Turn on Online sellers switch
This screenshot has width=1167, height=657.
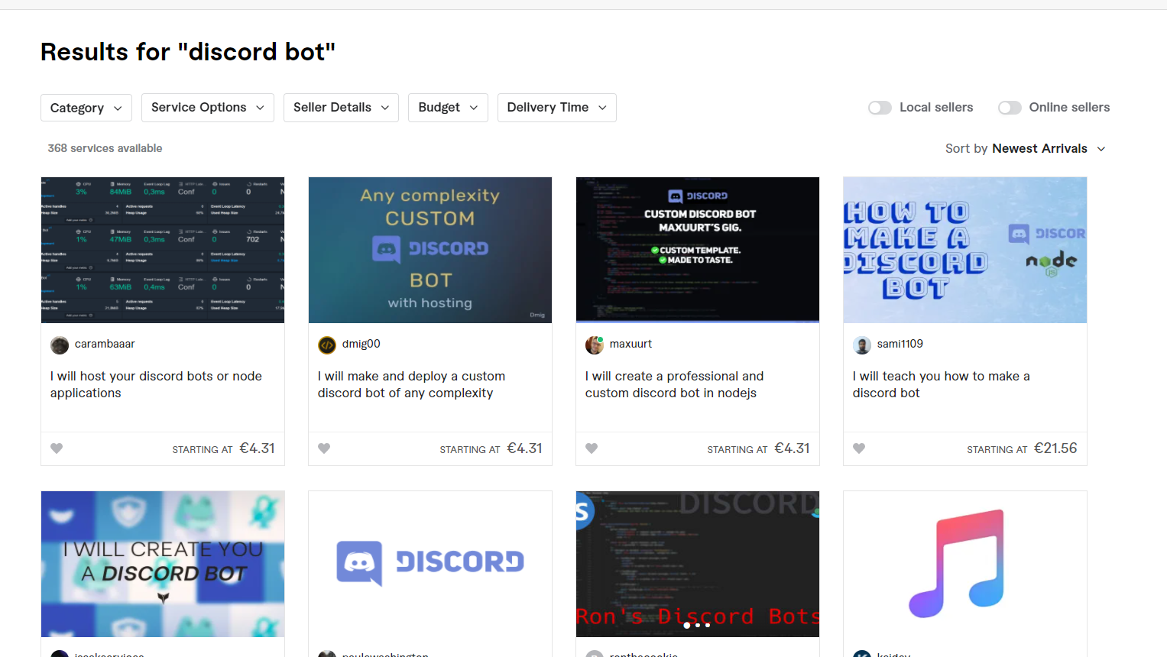click(x=1010, y=108)
